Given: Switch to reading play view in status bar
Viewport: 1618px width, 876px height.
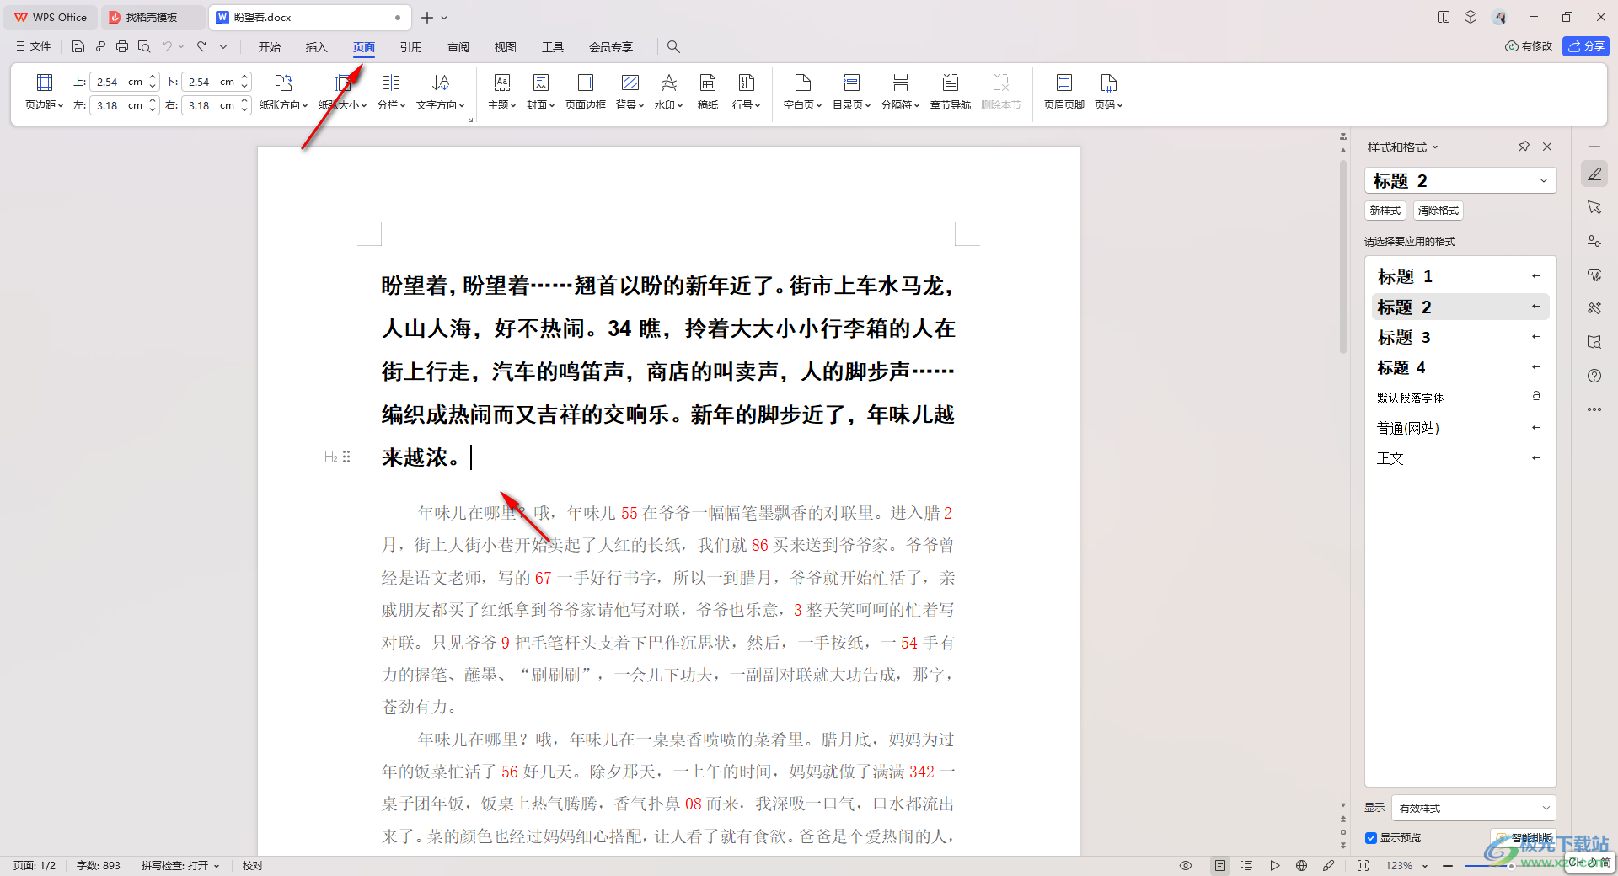Looking at the screenshot, I should 1275,865.
